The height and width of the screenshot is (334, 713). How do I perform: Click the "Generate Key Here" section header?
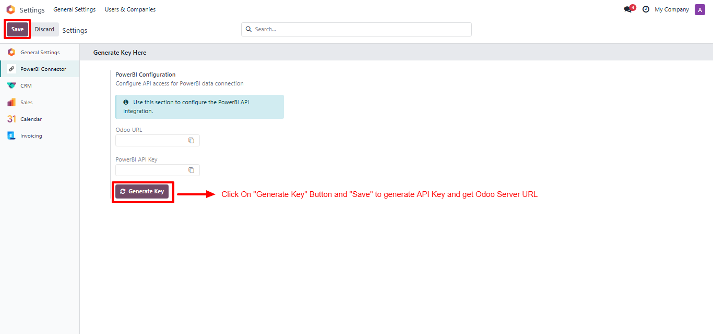tap(120, 53)
